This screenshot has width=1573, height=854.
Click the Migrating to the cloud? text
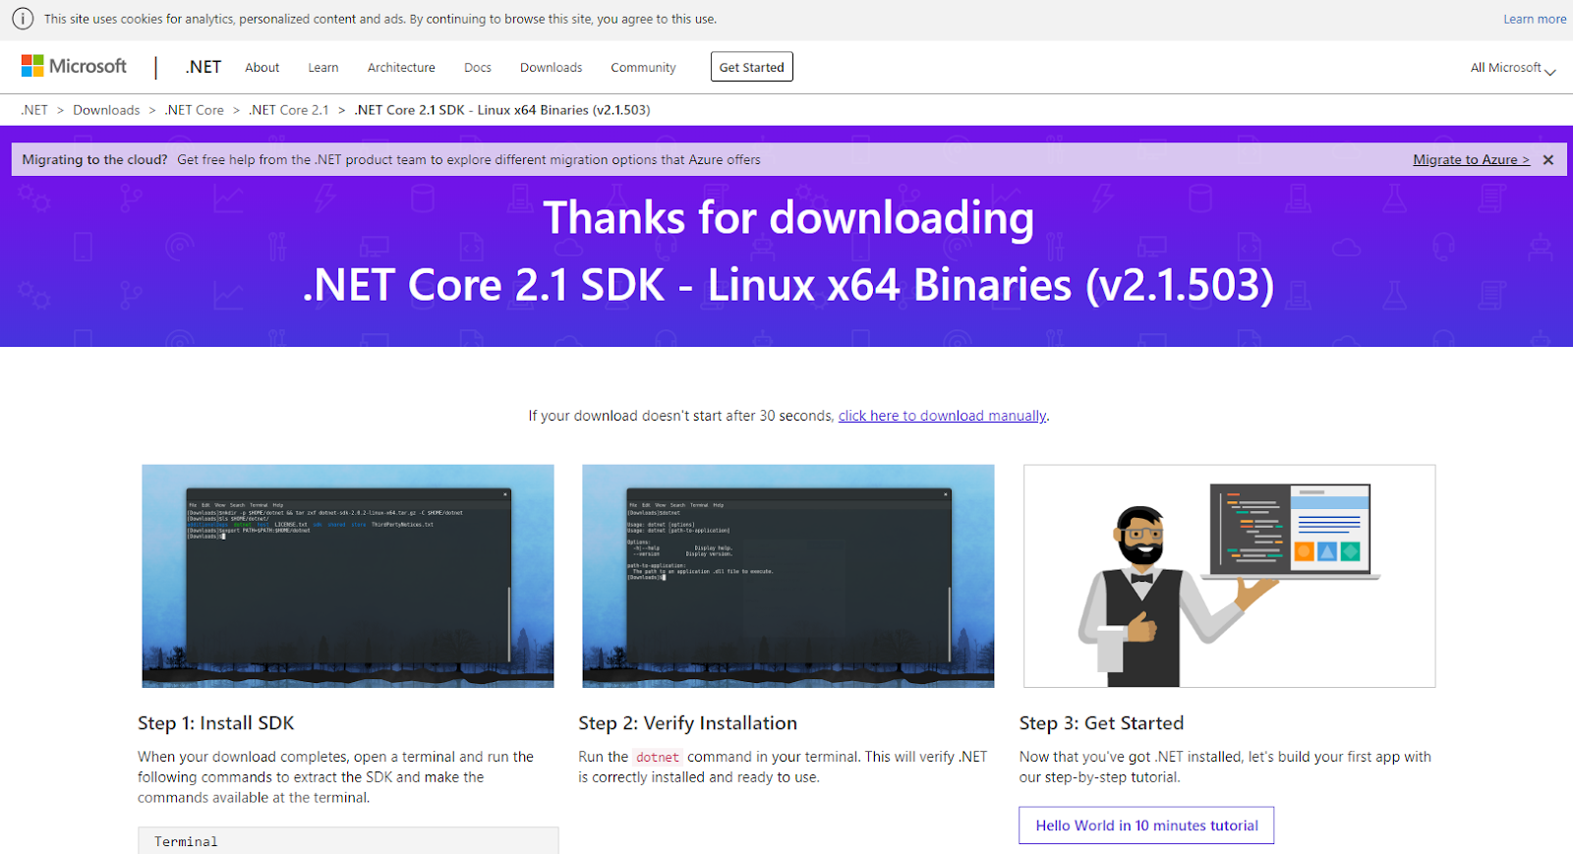click(95, 159)
